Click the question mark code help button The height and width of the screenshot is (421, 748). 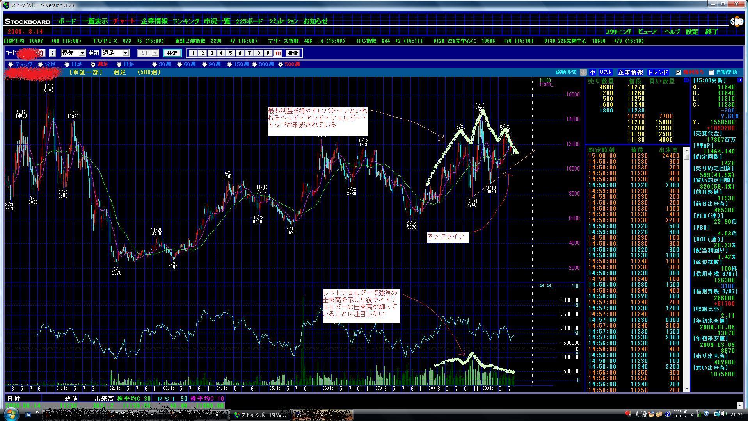(53, 53)
